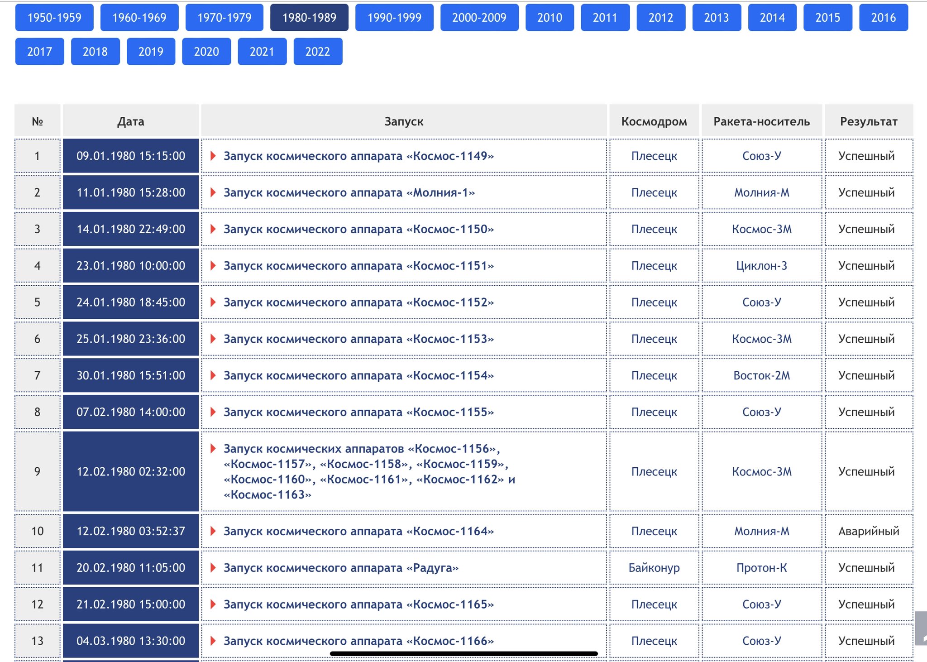Open Восток-2М launch vehicle link
927x662 pixels.
761,375
